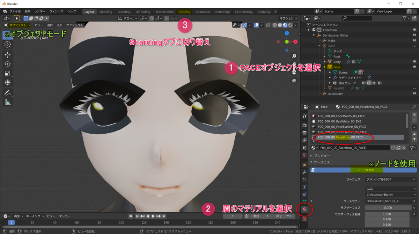Toggle the fake user shield for material
Viewport: 419px width, 234px height.
click(393, 148)
